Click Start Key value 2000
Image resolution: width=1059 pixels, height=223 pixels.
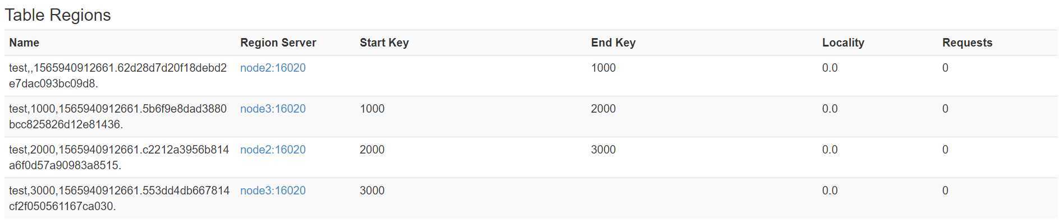pos(372,150)
